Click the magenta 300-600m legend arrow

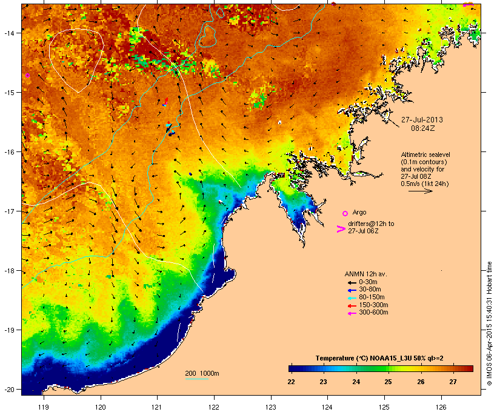[x=352, y=313]
